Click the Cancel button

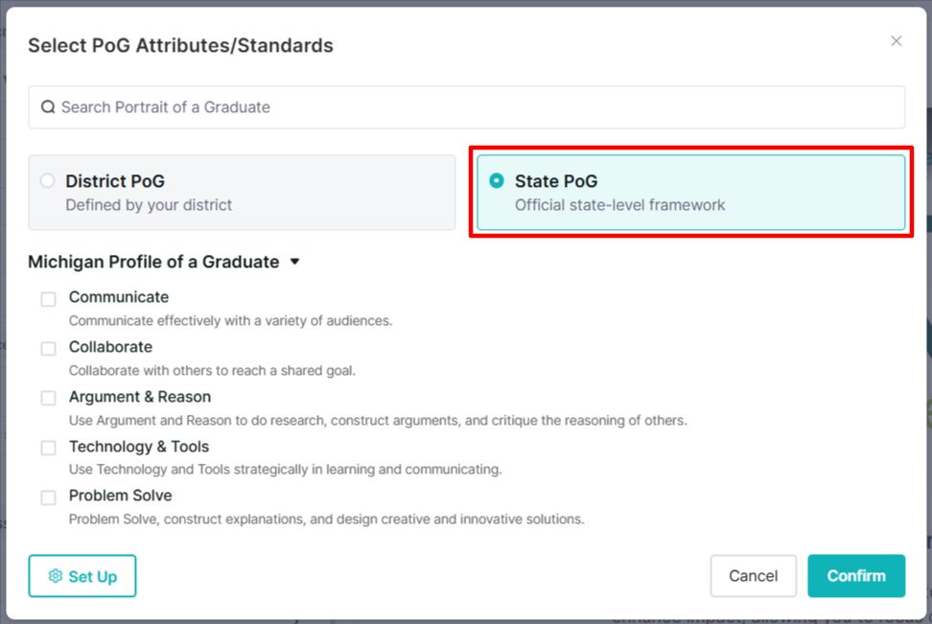coord(753,576)
